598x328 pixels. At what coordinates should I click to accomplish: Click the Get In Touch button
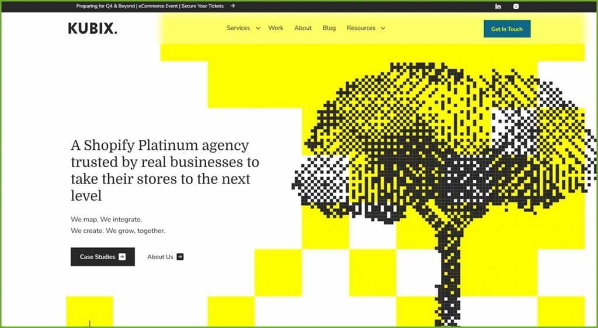507,29
